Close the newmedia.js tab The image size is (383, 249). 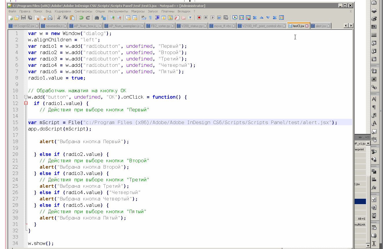tap(65, 26)
